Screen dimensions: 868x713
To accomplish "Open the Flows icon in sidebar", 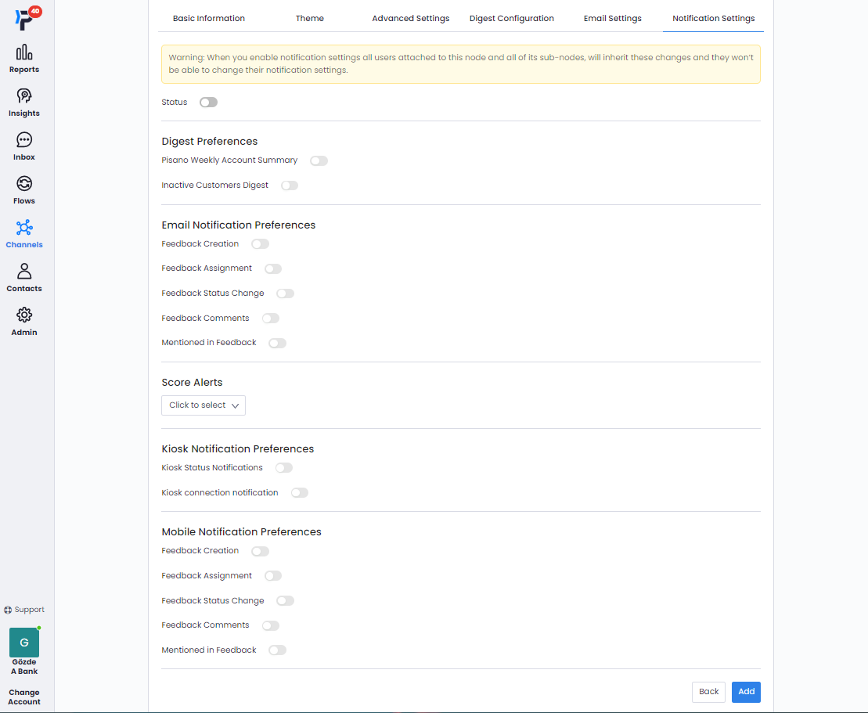I will tap(24, 184).
